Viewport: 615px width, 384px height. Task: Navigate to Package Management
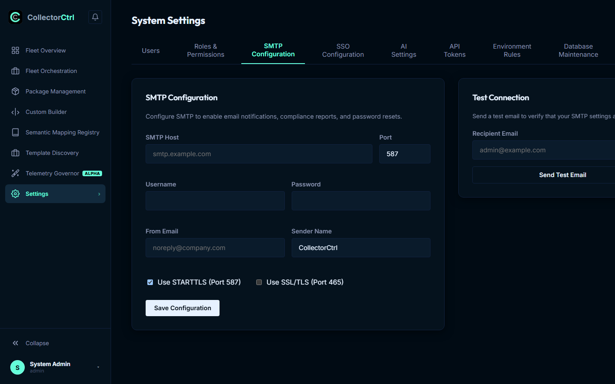point(55,91)
